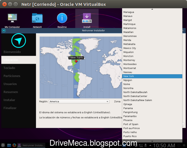The height and width of the screenshot is (148, 187).
Task: Choose Merida in zone list
Action: (152, 40)
